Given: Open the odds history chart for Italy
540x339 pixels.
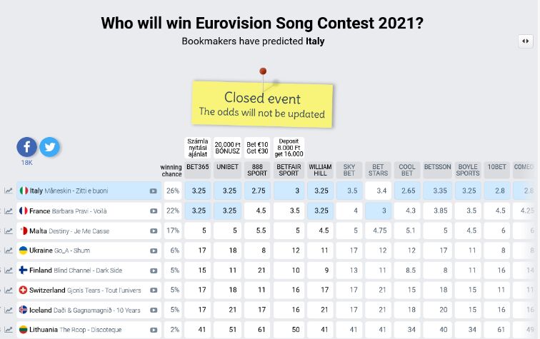Looking at the screenshot, I should (x=9, y=191).
